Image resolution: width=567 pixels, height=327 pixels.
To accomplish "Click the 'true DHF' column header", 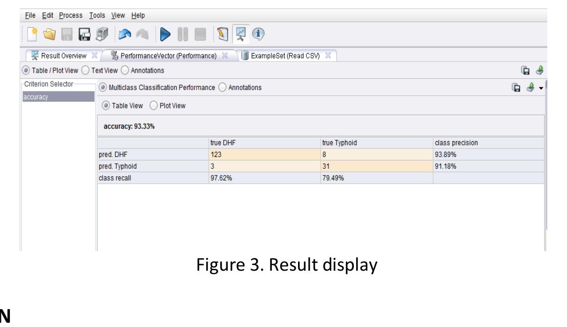I will pos(265,143).
